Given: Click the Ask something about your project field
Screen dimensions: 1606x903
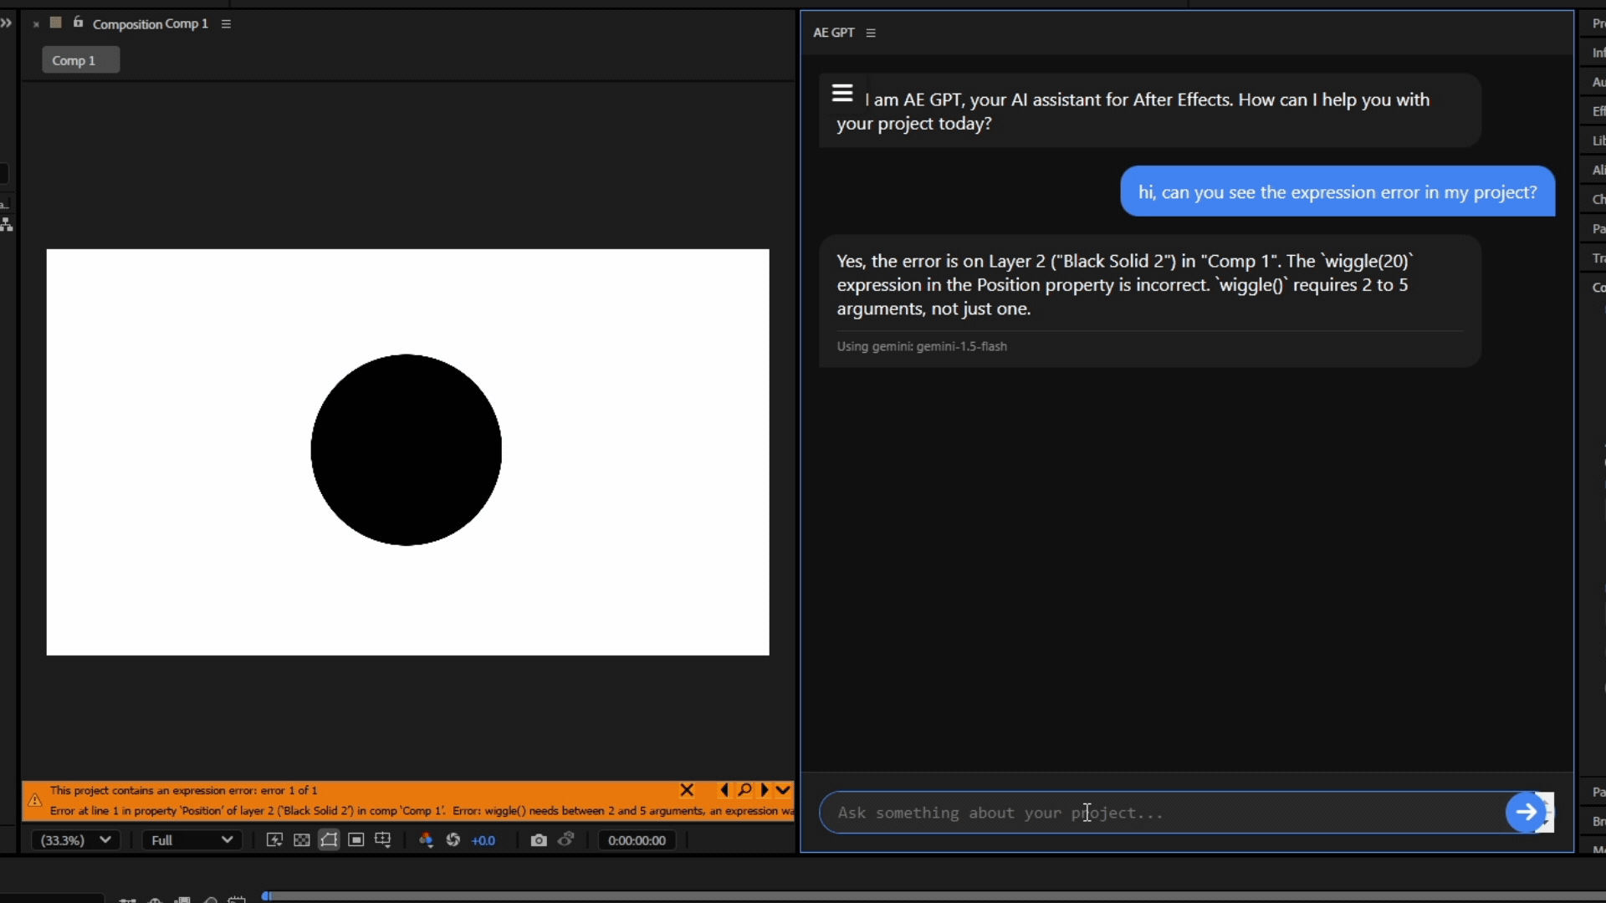Looking at the screenshot, I should point(1163,813).
